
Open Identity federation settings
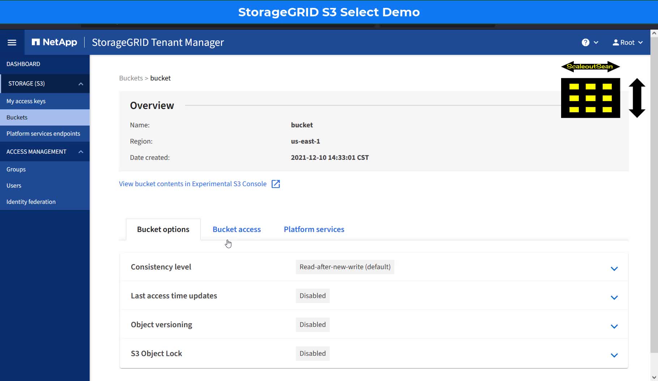coord(45,202)
